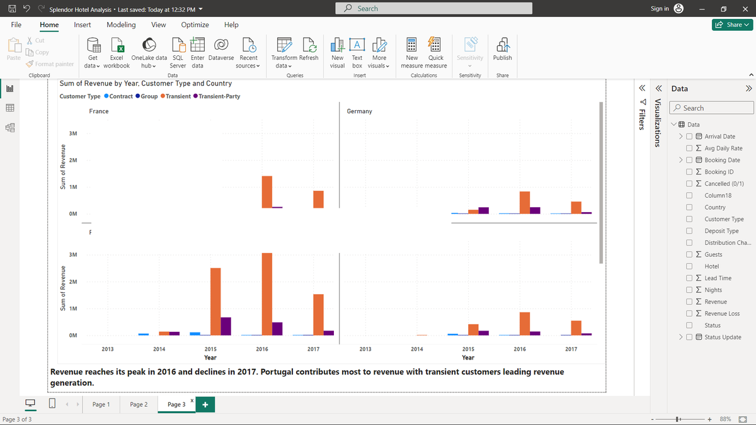This screenshot has width=756, height=425.
Task: Check the Arrival Date field
Action: click(x=690, y=137)
